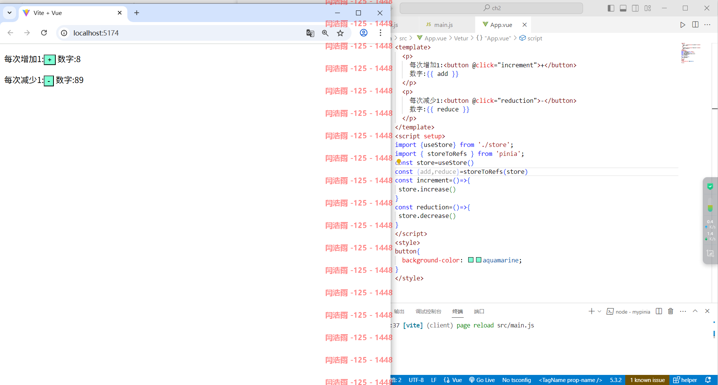Click the helper status bar item
This screenshot has width=718, height=385.
point(685,380)
